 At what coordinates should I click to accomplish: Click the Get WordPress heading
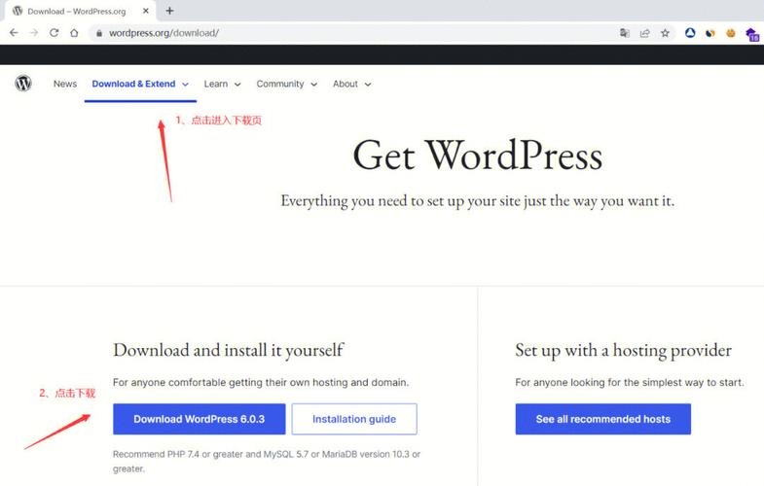[x=478, y=156]
